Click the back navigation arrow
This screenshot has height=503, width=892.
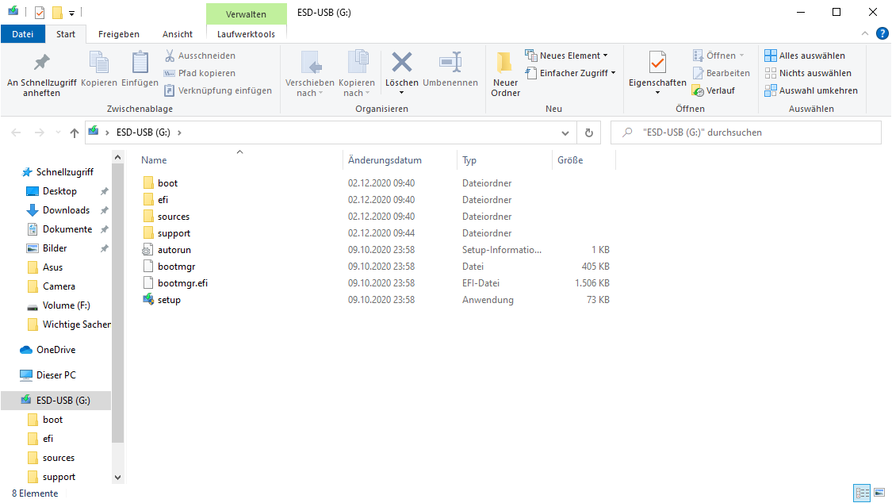point(16,132)
